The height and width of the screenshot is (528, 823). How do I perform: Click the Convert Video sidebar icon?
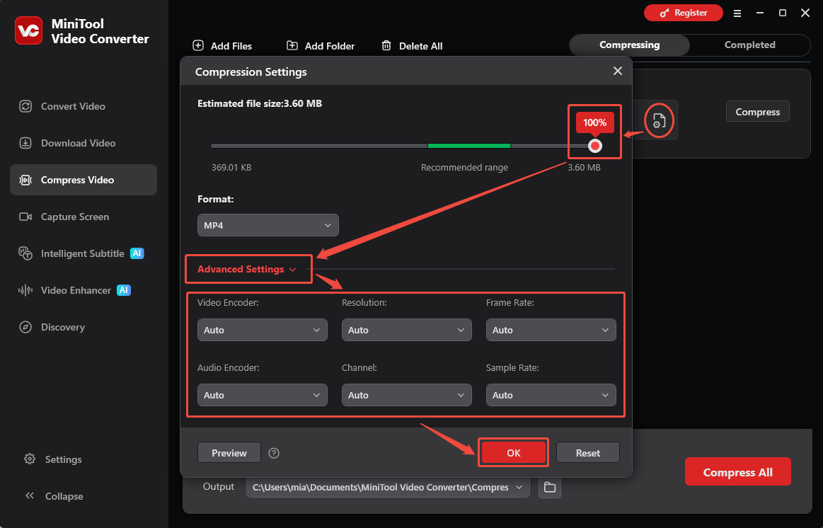[x=25, y=106]
